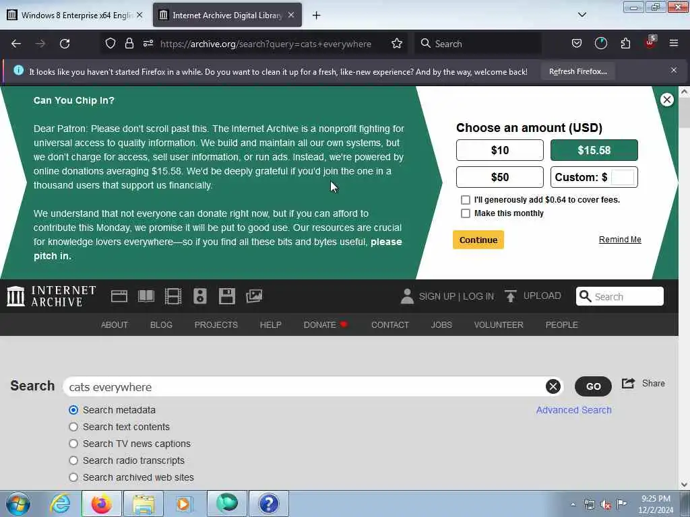Open the VOLUNTEER menu item
The height and width of the screenshot is (517, 690).
[x=499, y=325]
